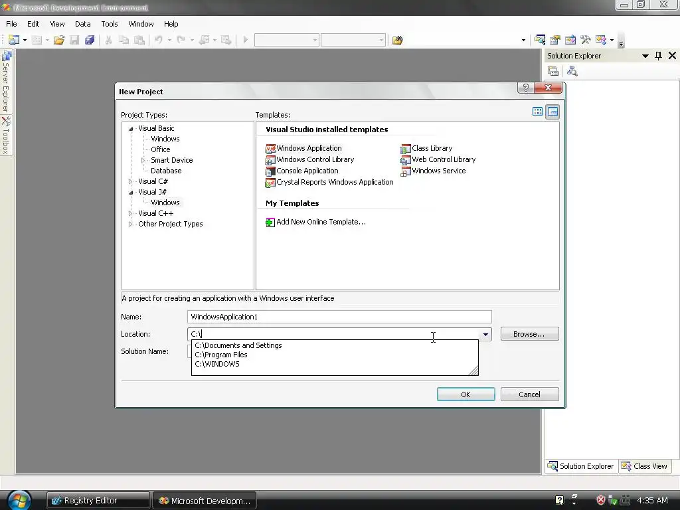Viewport: 680px width, 510px height.
Task: Click the Save All toolbar icon
Action: point(90,41)
